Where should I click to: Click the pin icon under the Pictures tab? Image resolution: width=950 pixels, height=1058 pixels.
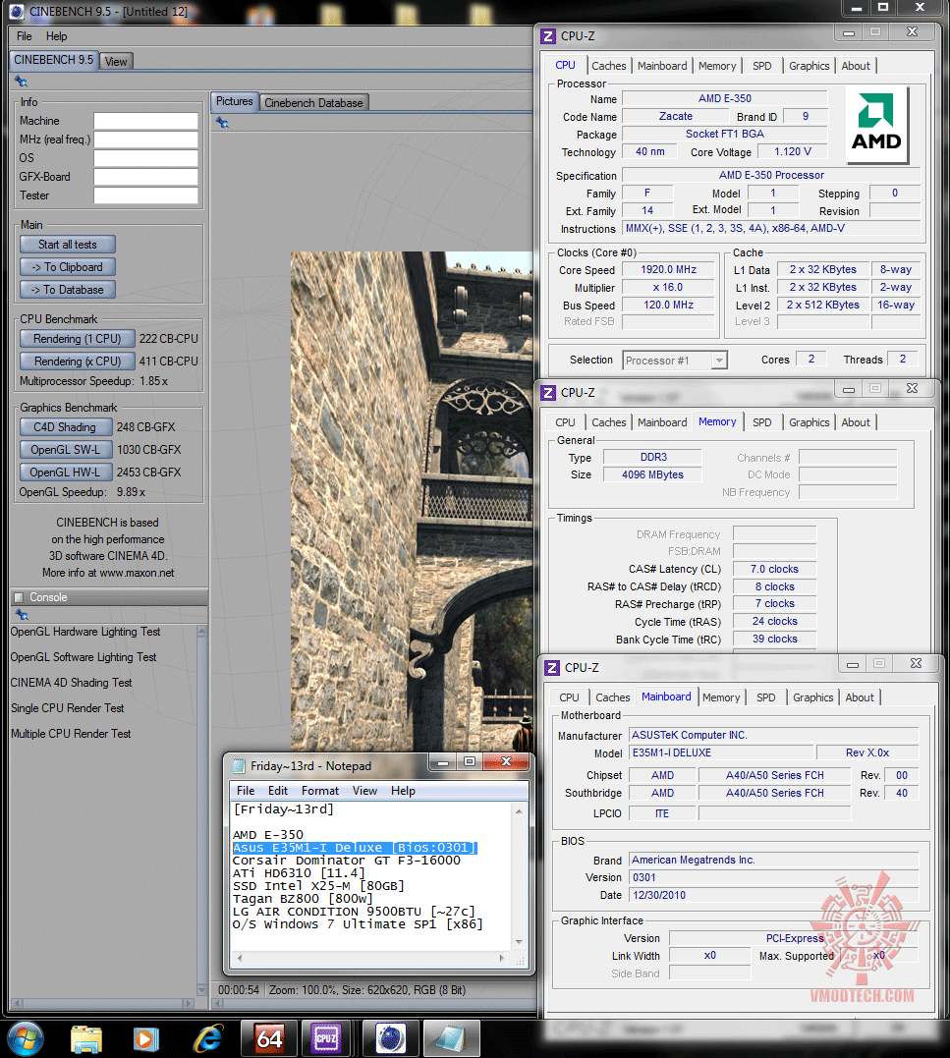[x=223, y=123]
